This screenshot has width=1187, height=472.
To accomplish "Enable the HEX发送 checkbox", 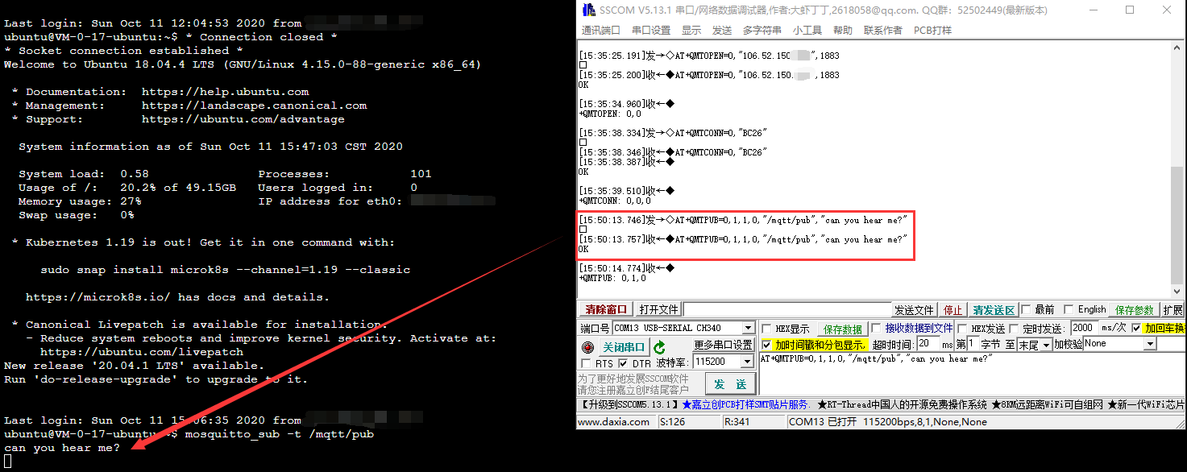I will point(962,329).
